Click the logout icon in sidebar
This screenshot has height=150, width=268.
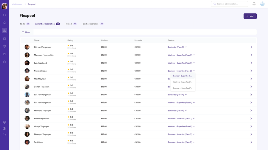[x=4, y=135]
